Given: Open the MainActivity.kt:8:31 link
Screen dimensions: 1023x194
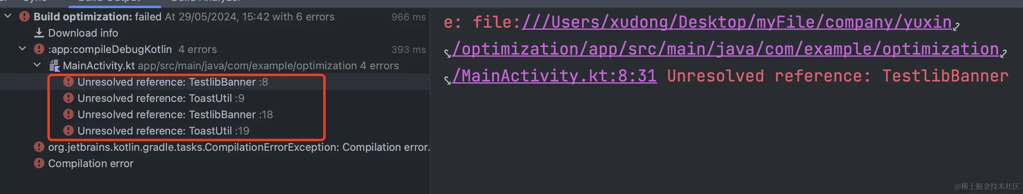Looking at the screenshot, I should 554,76.
